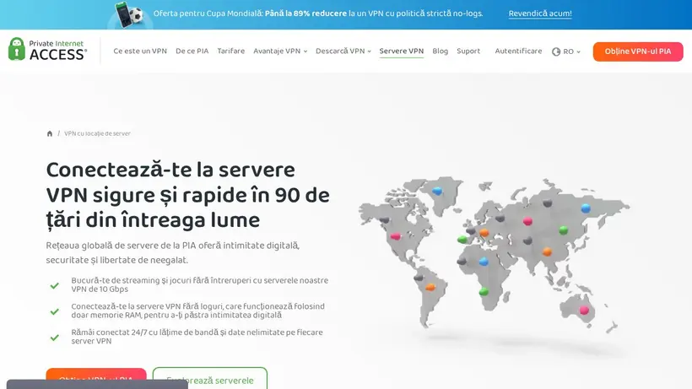Image resolution: width=692 pixels, height=389 pixels.
Task: Click checkmark beside 10 Gbps streaming point
Action: [54, 286]
